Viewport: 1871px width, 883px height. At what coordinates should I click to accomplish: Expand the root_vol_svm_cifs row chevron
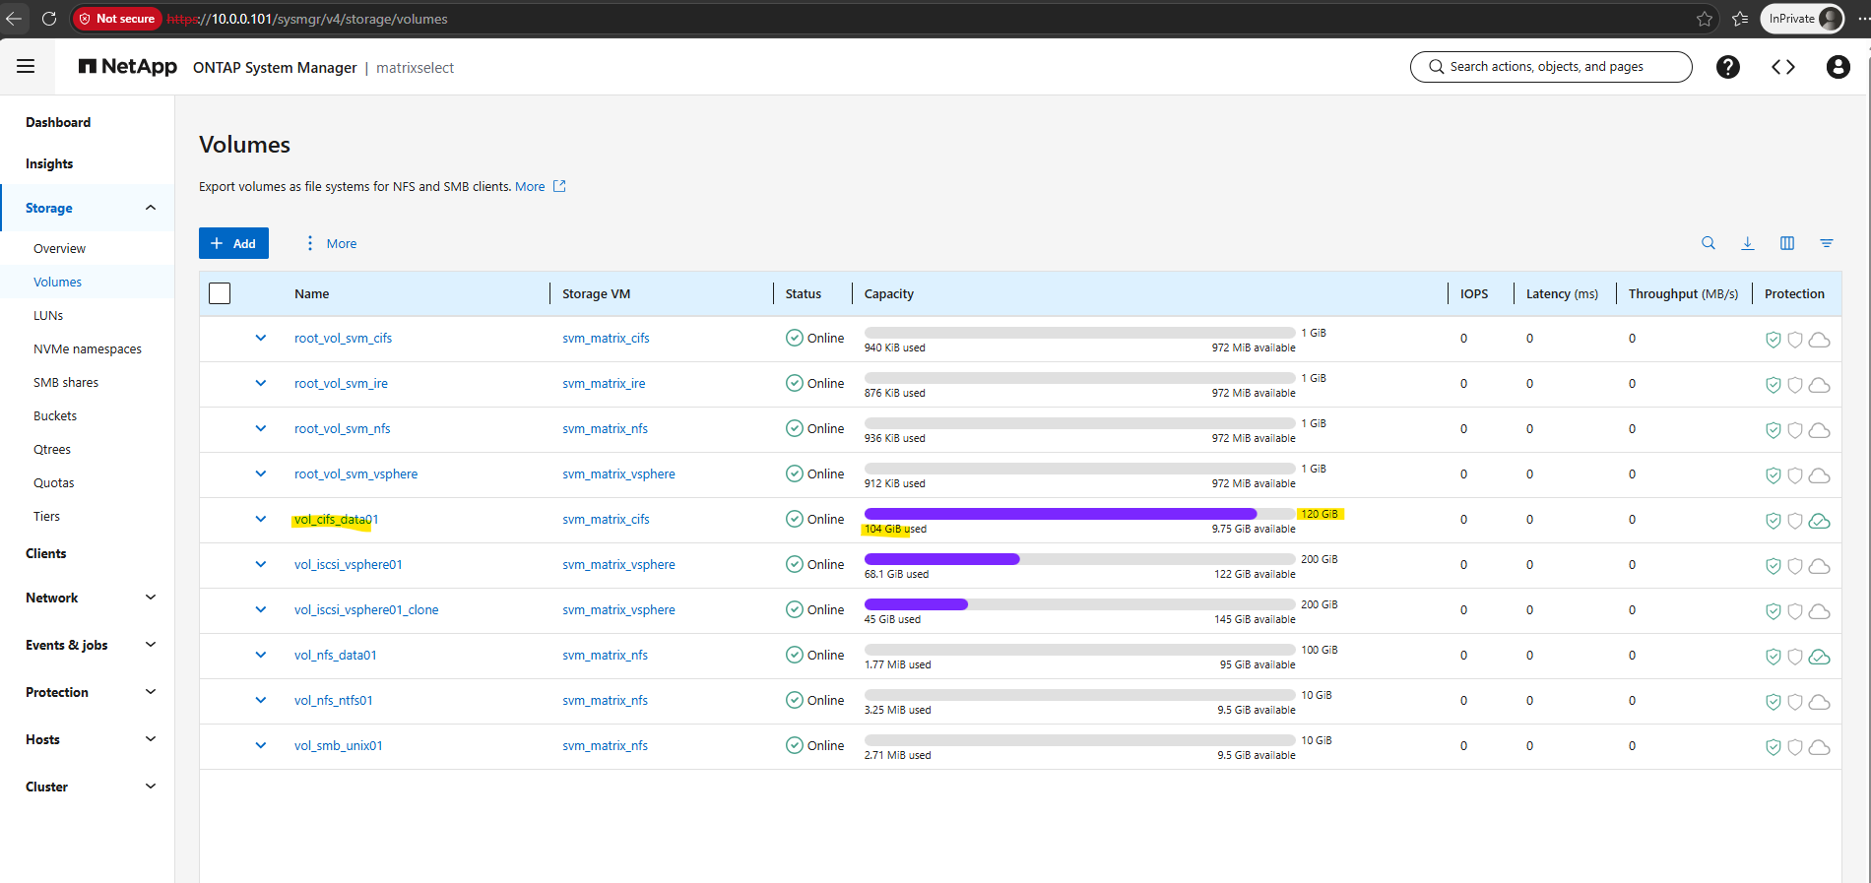click(261, 338)
